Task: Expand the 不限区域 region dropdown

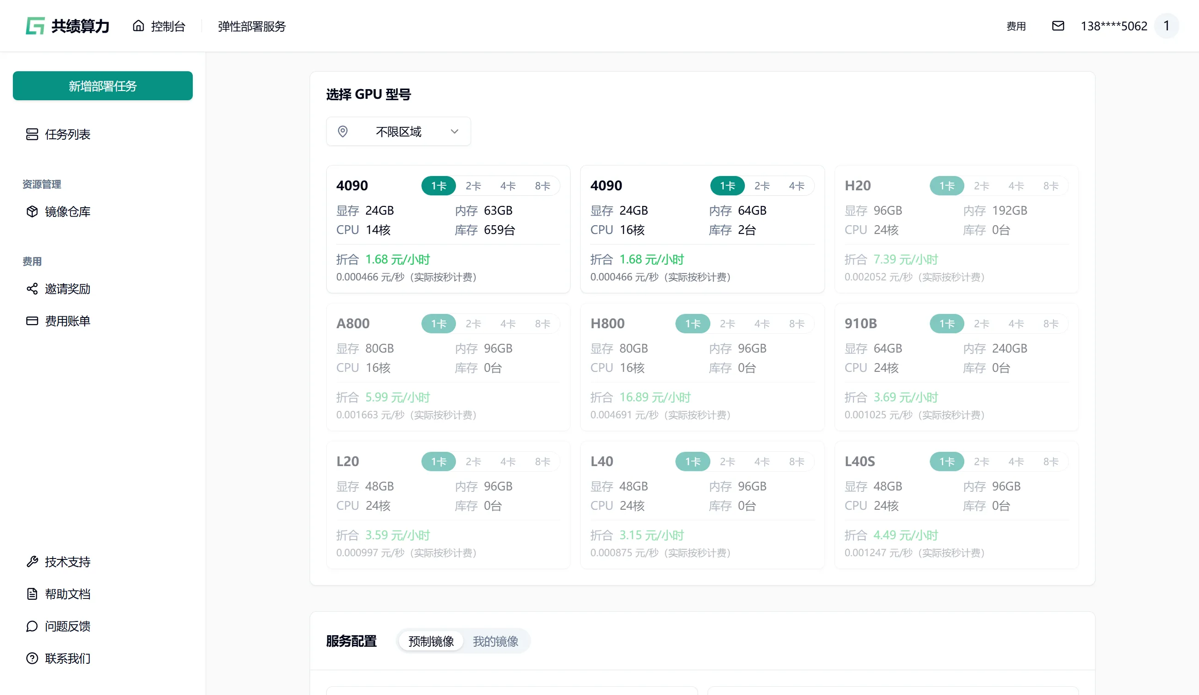Action: [x=399, y=131]
